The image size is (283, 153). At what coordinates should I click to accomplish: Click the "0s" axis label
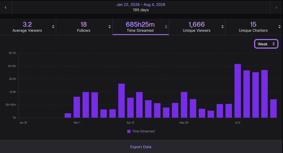pyautogui.click(x=15, y=118)
